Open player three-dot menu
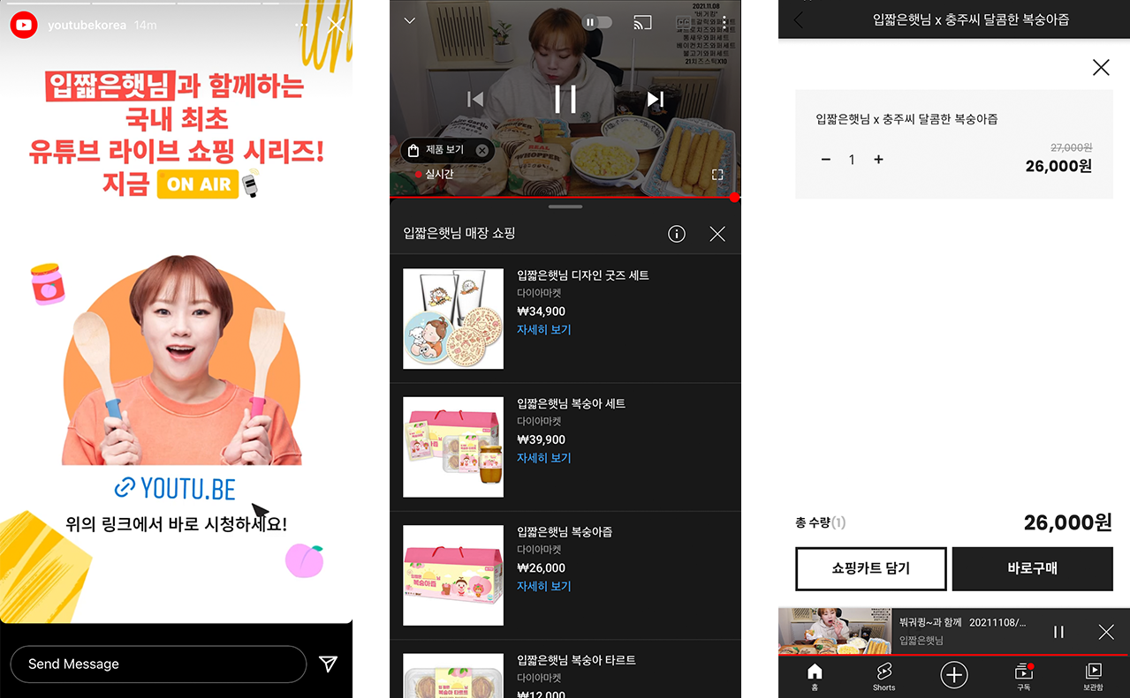 click(724, 22)
